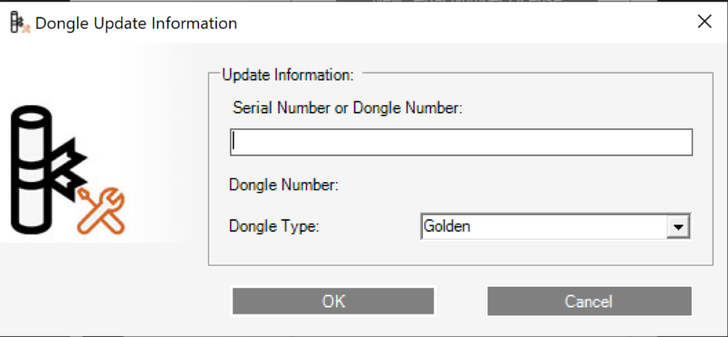The image size is (728, 337).
Task: Open the Dongle Type dropdown arrow
Action: point(678,227)
